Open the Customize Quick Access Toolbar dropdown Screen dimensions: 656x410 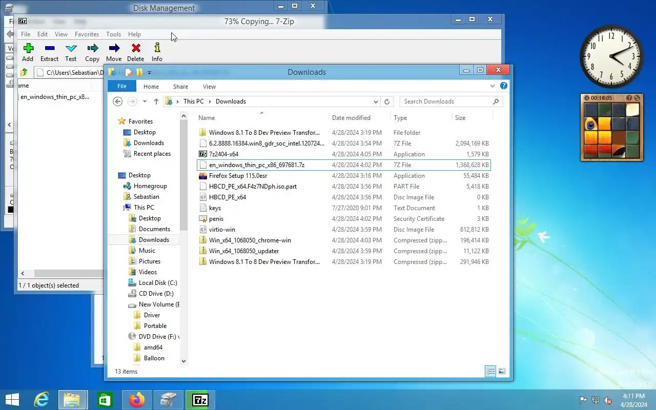coord(149,72)
